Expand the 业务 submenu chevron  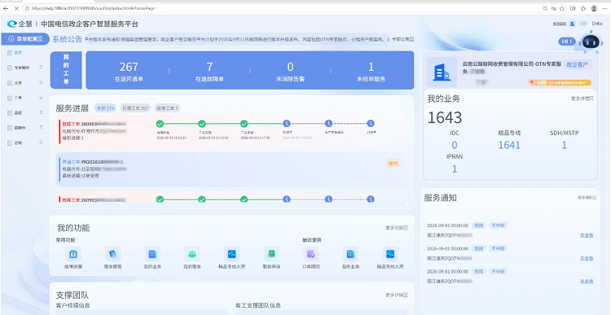(41, 82)
